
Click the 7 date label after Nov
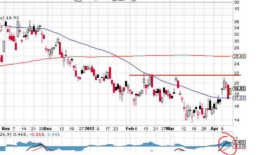pyautogui.click(x=14, y=129)
